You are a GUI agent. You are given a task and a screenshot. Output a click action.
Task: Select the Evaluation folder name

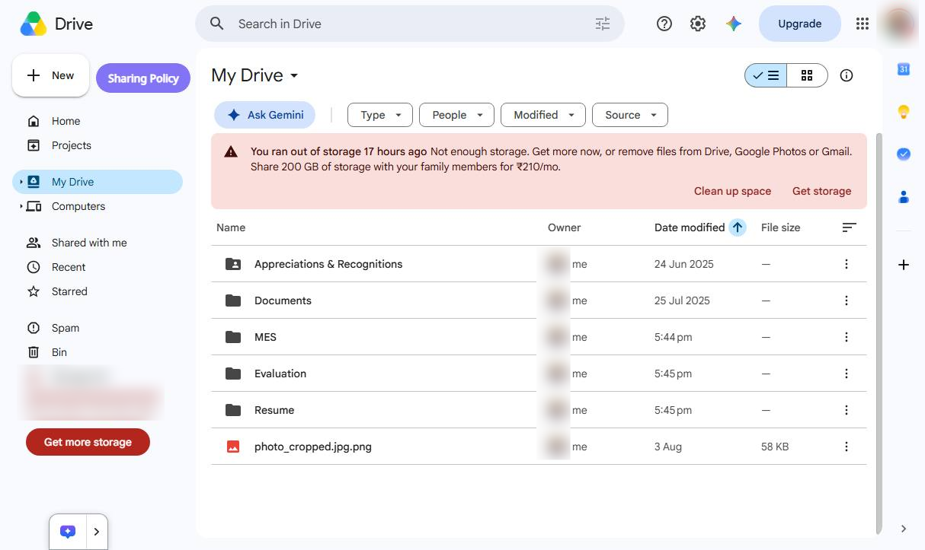click(280, 374)
